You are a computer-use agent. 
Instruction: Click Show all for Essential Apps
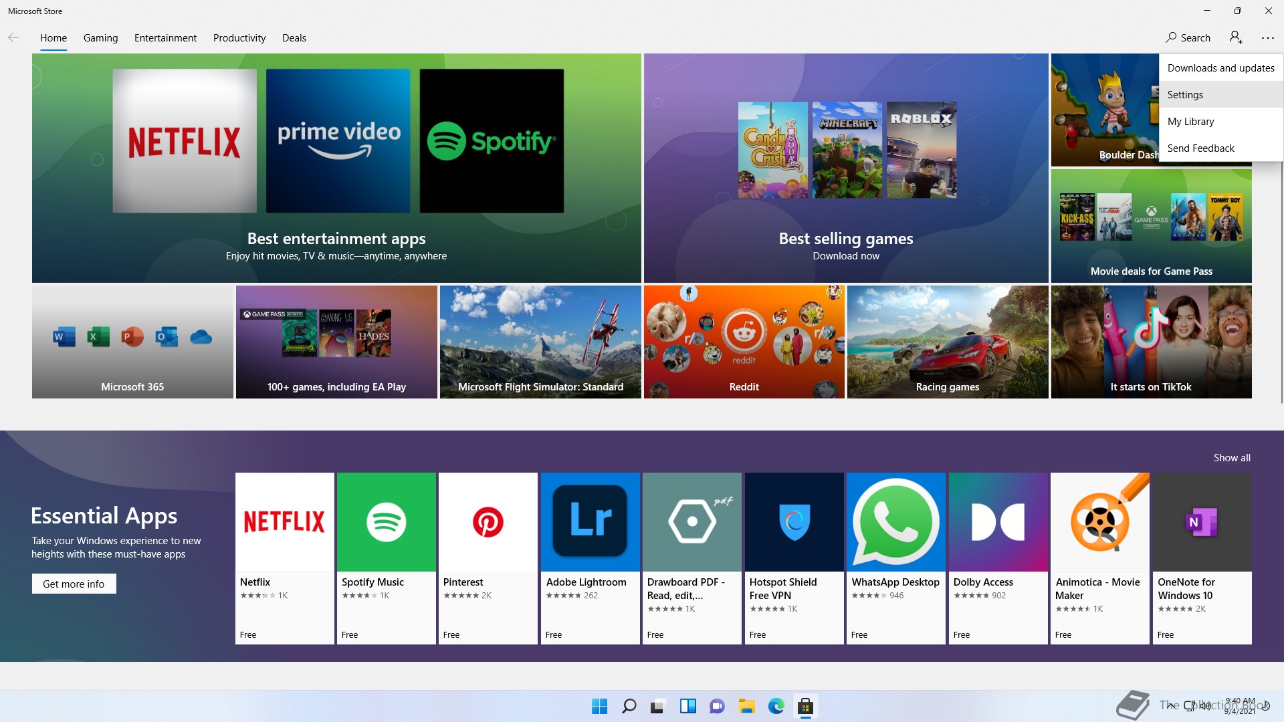[1232, 458]
